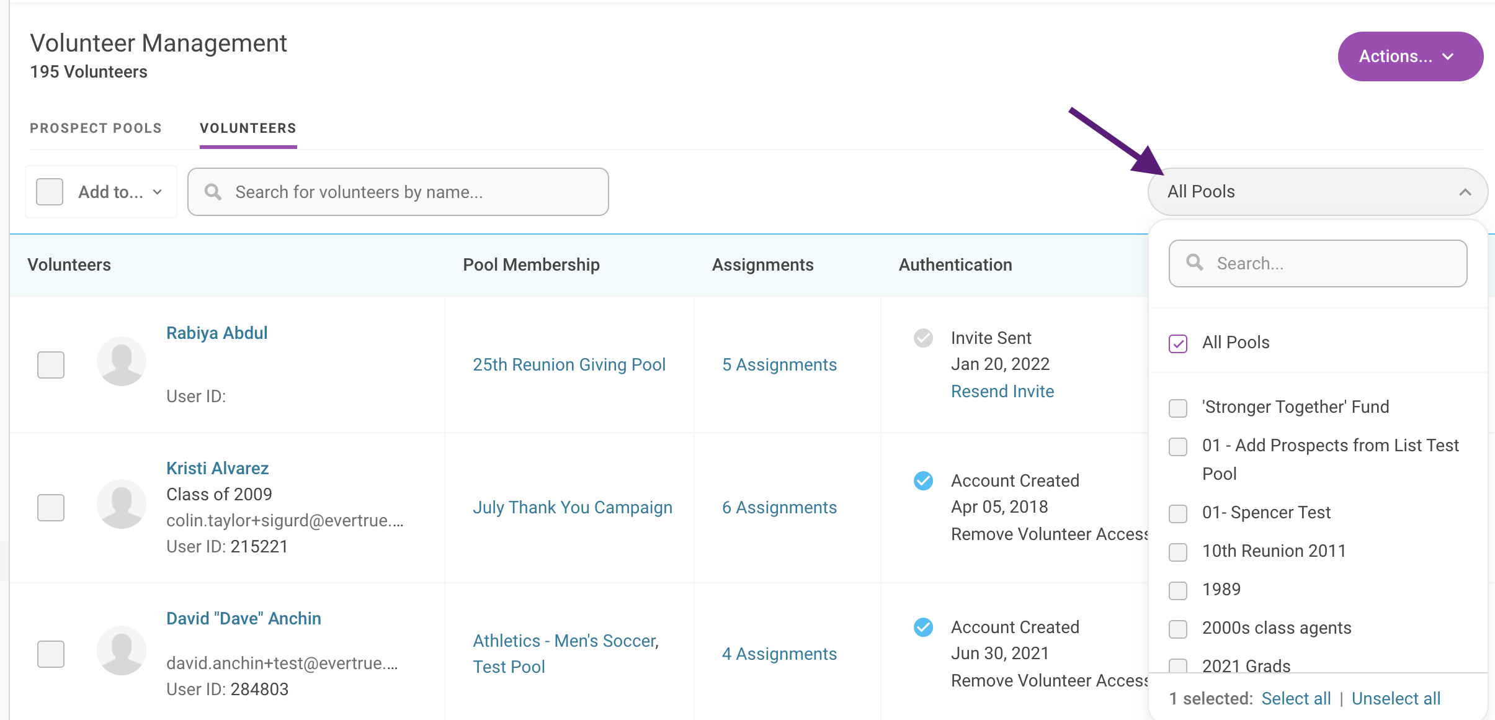Viewport: 1495px width, 720px height.
Task: Click the Resend Invite link
Action: click(1002, 391)
